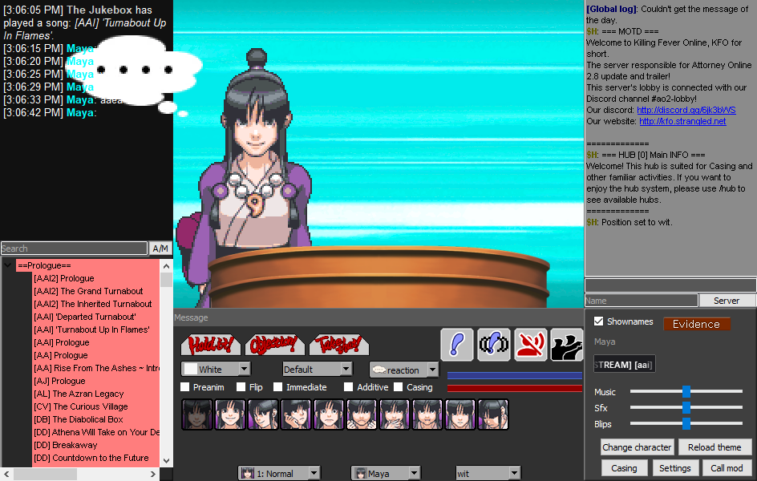Click the music list scroll down arrow
This screenshot has width=757, height=481.
tap(166, 461)
